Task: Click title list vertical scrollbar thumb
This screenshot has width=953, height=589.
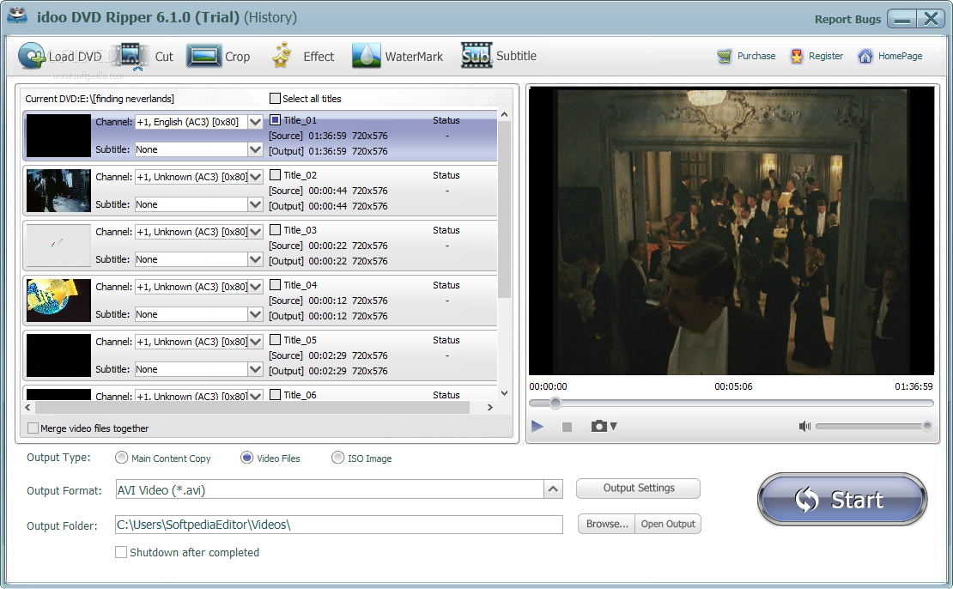Action: [504, 209]
